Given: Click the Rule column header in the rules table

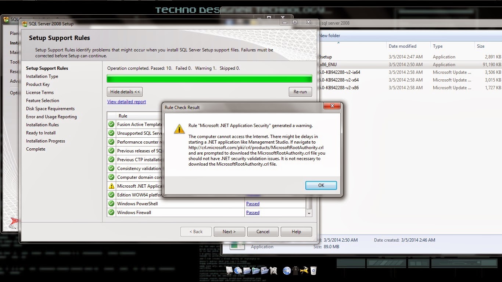Looking at the screenshot, I should point(139,116).
